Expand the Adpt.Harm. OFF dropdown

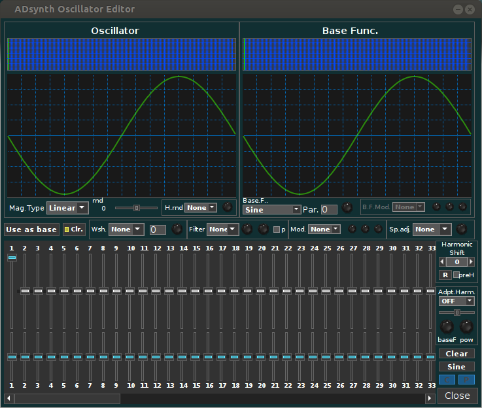[456, 301]
